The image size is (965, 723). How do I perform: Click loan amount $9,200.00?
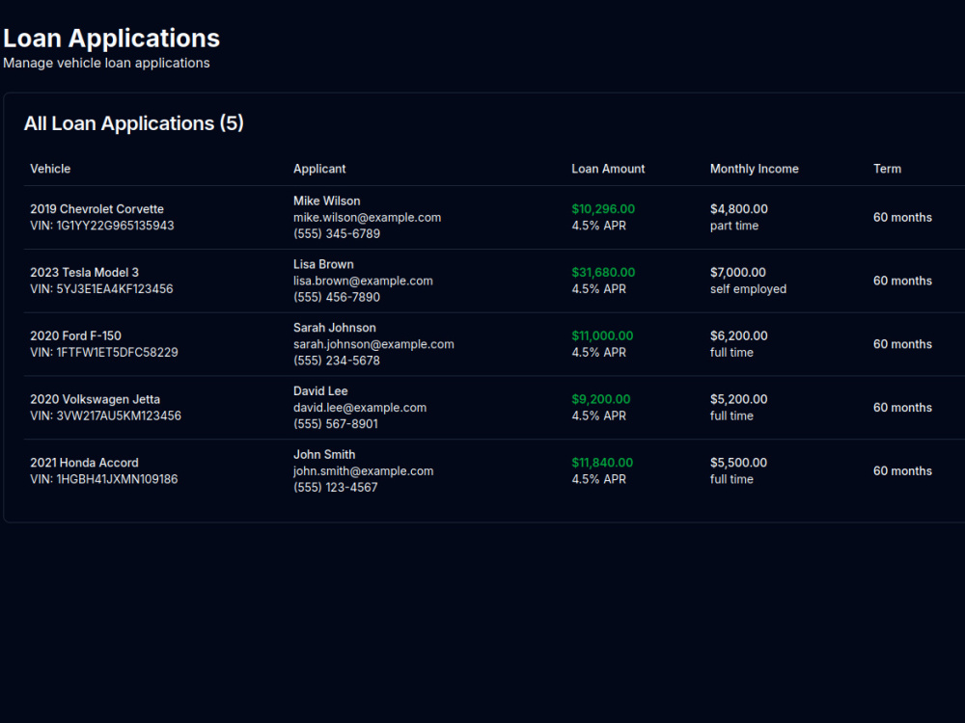coord(601,399)
